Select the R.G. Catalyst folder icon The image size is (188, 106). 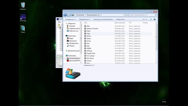pos(85,56)
